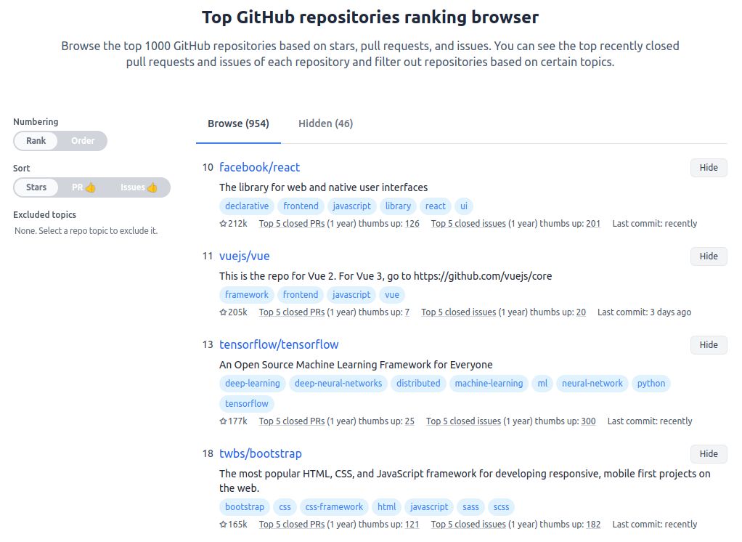The width and height of the screenshot is (742, 542).
Task: Open the facebook/react repository link
Action: click(x=259, y=167)
